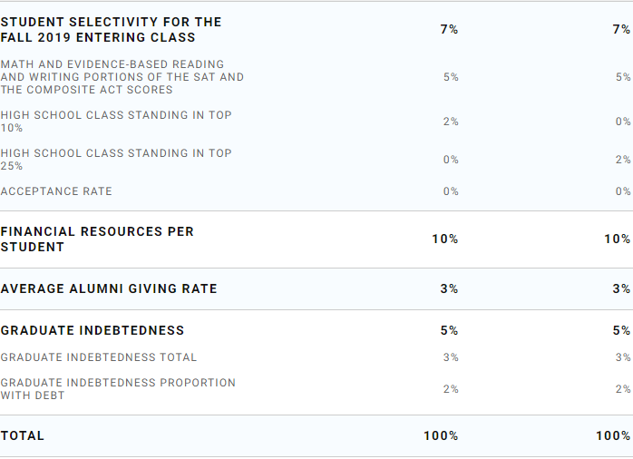
Task: Click the bold Graduate Indebtedness section heading
Action: click(x=93, y=331)
